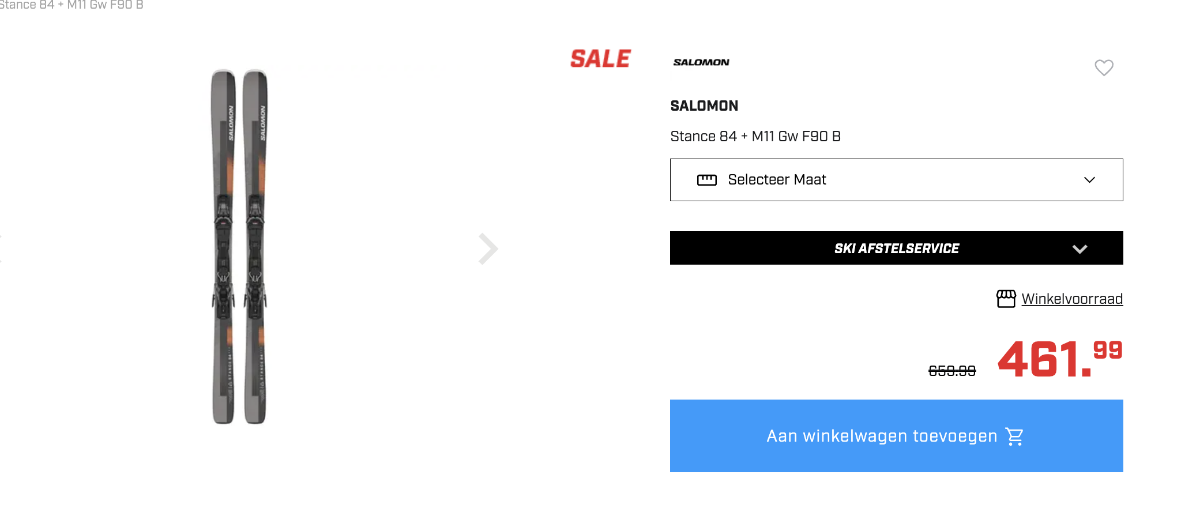1181x512 pixels.
Task: Click the crossed-out original price 659.99
Action: pos(951,370)
